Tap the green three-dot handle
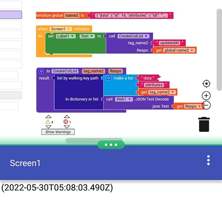The height and width of the screenshot is (214, 222). [111, 145]
